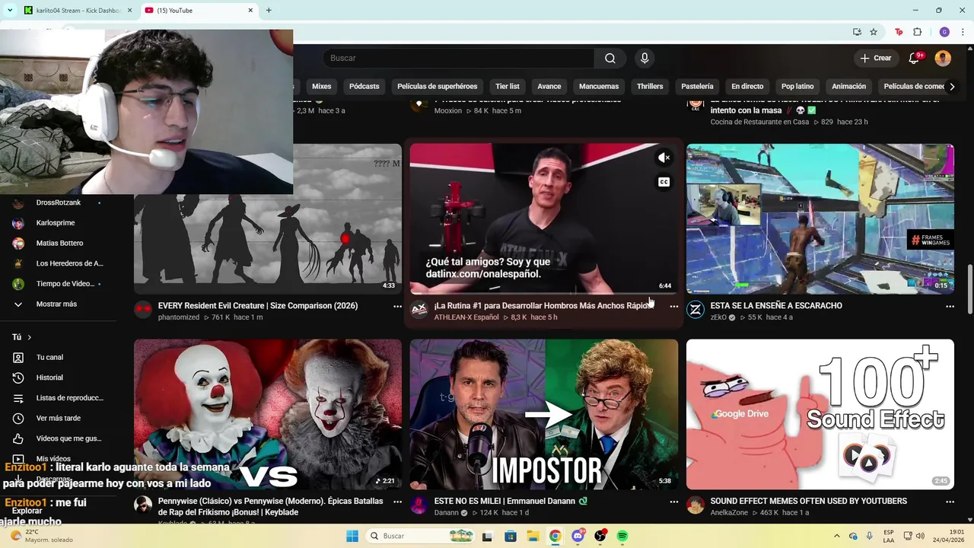Viewport: 974px width, 548px height.
Task: Open the red Tp browser extension
Action: (899, 32)
